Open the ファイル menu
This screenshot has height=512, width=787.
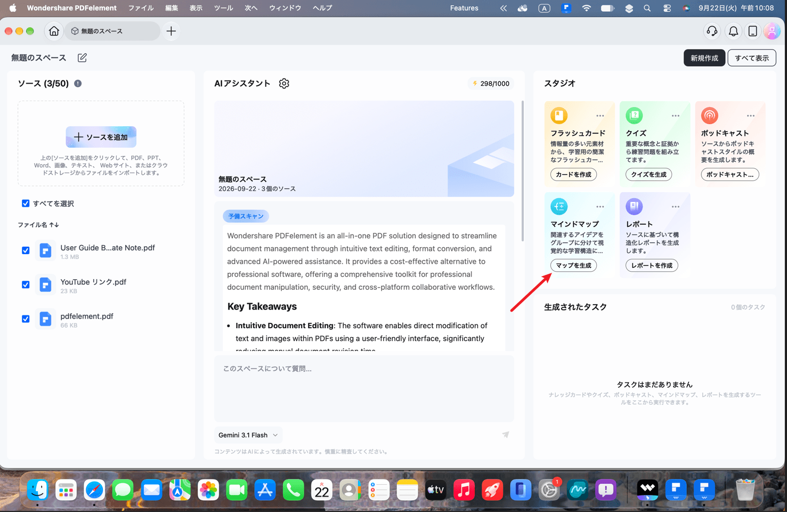141,8
